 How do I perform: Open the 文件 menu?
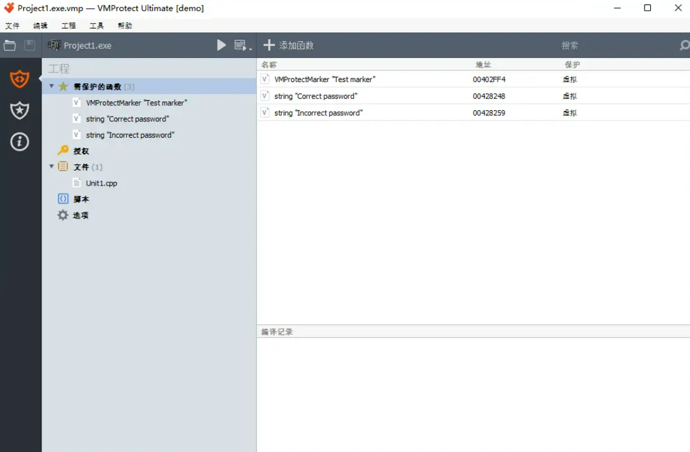12,26
